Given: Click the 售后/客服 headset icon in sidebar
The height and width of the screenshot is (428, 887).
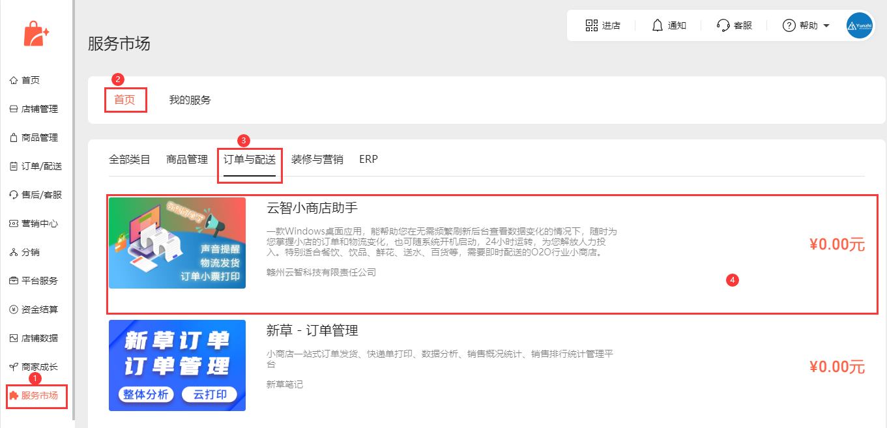Looking at the screenshot, I should [14, 195].
